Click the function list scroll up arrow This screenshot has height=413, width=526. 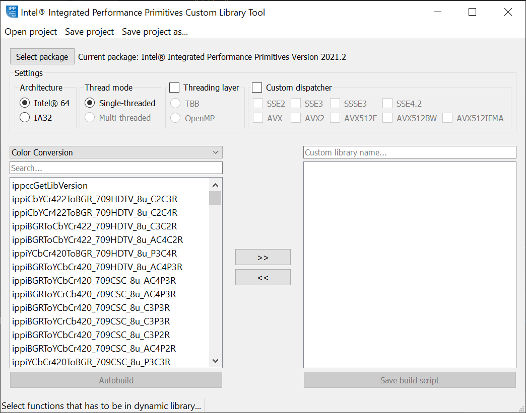[215, 185]
